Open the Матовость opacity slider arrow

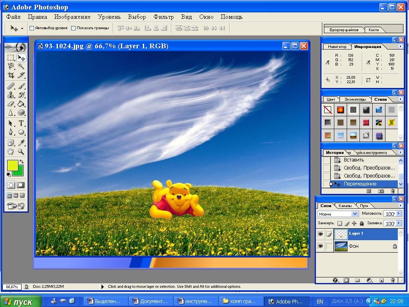tap(399, 213)
